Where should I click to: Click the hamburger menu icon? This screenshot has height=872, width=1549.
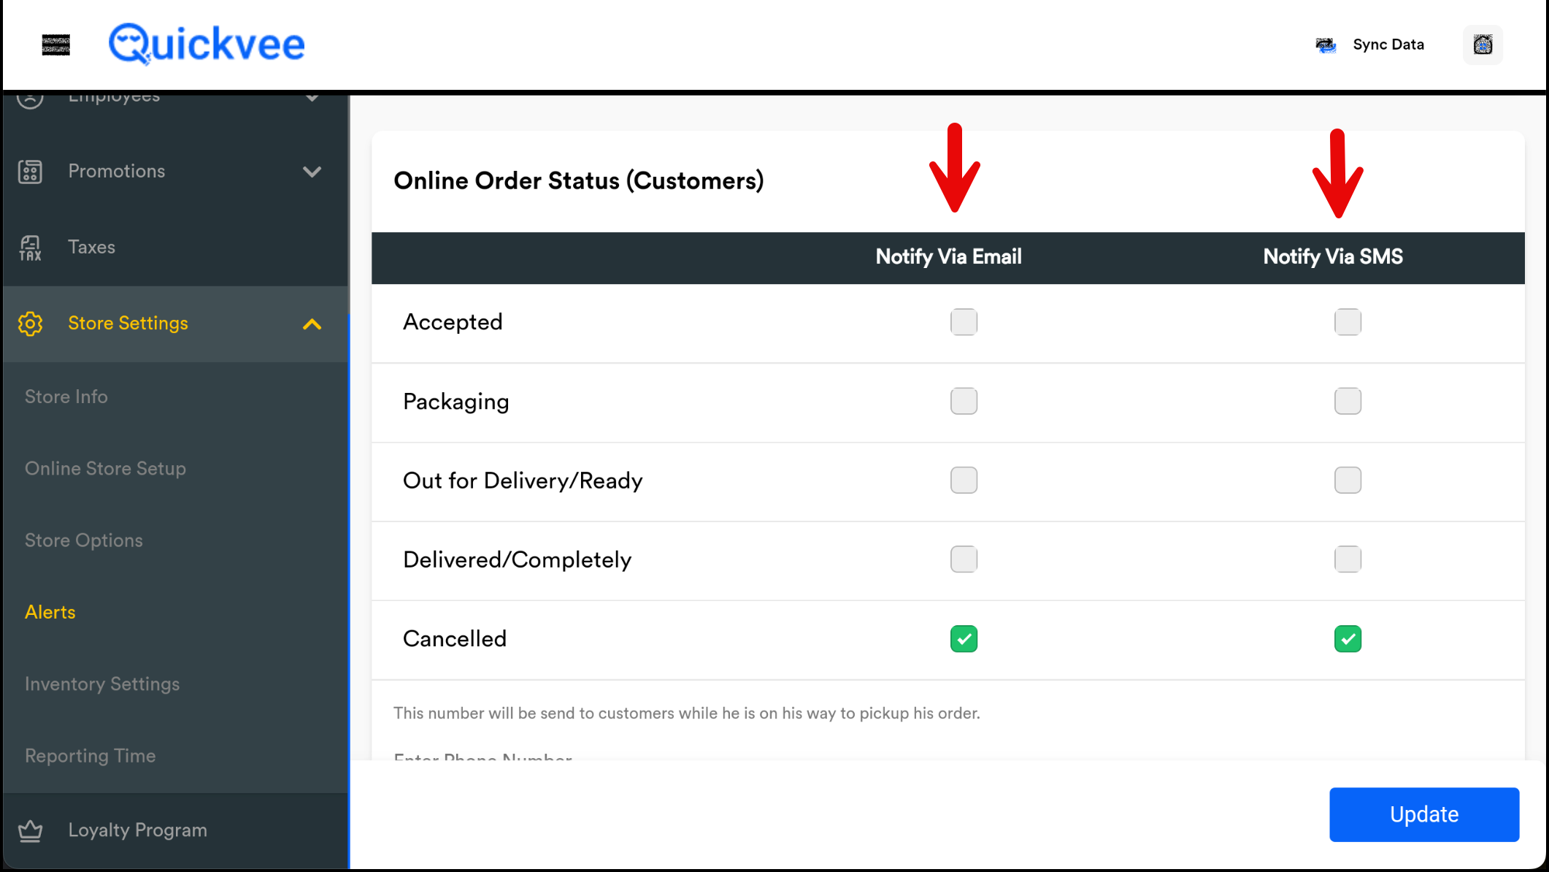click(x=55, y=45)
